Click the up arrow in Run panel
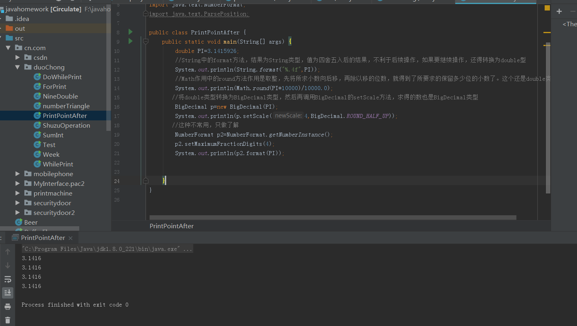This screenshot has height=326, width=577. click(x=8, y=252)
